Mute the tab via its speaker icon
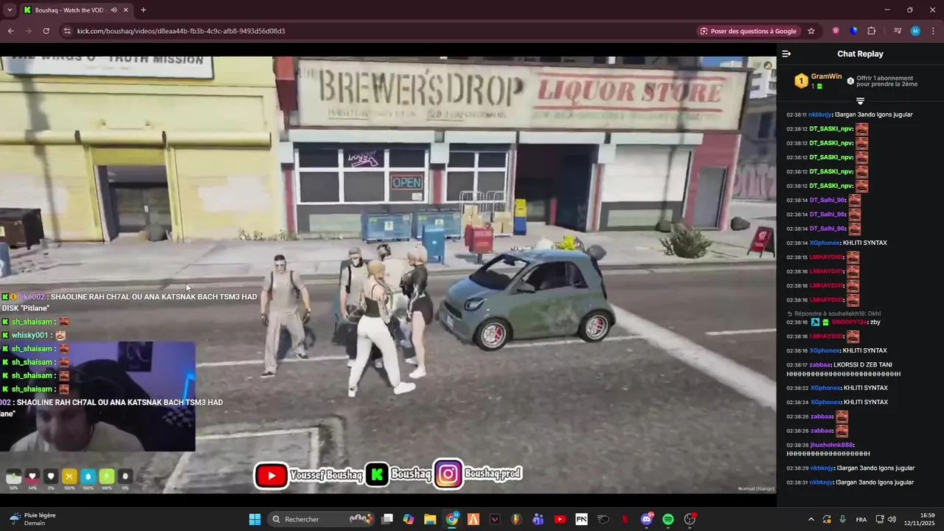Screen dimensions: 944x531 (113, 10)
